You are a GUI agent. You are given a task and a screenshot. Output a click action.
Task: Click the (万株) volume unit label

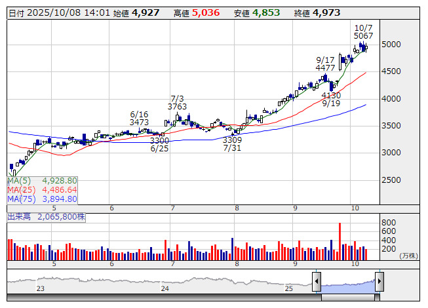(408, 256)
